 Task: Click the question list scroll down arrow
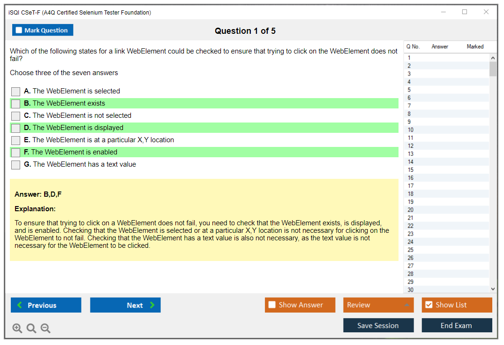click(x=492, y=290)
